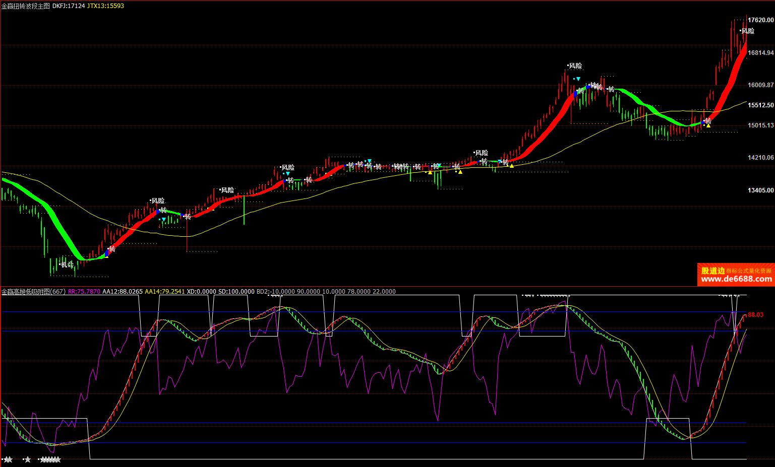Click the 风险 marker near price level 14210

click(x=482, y=153)
